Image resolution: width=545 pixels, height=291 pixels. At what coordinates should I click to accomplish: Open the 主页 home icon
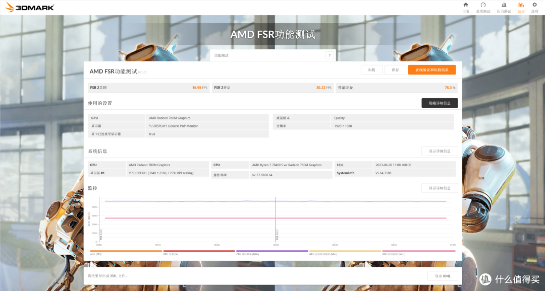(x=466, y=7)
